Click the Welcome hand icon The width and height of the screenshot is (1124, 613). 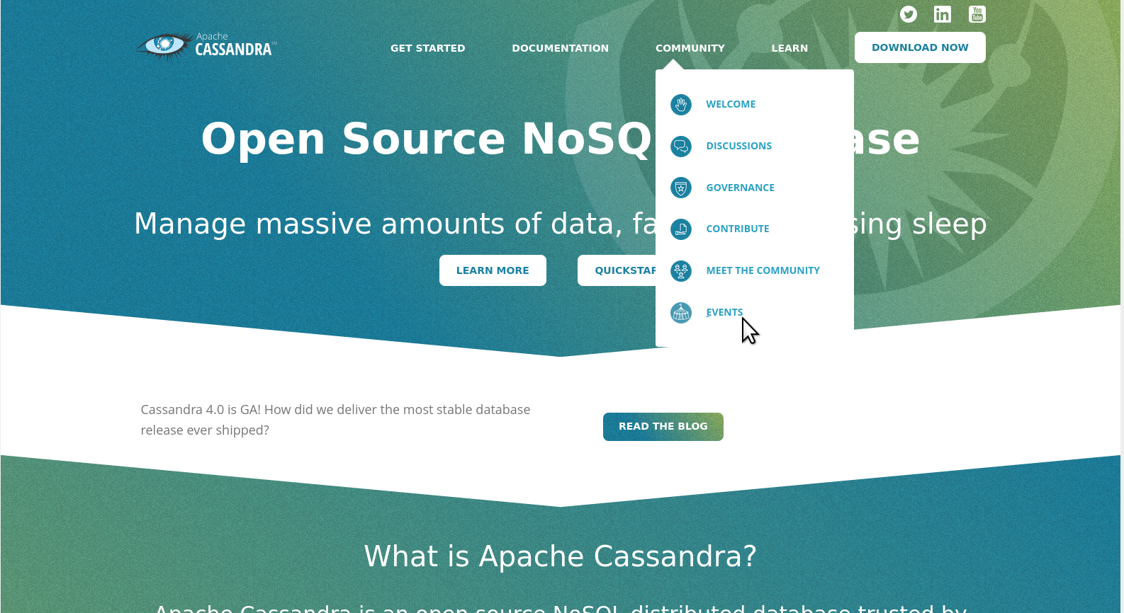(681, 105)
